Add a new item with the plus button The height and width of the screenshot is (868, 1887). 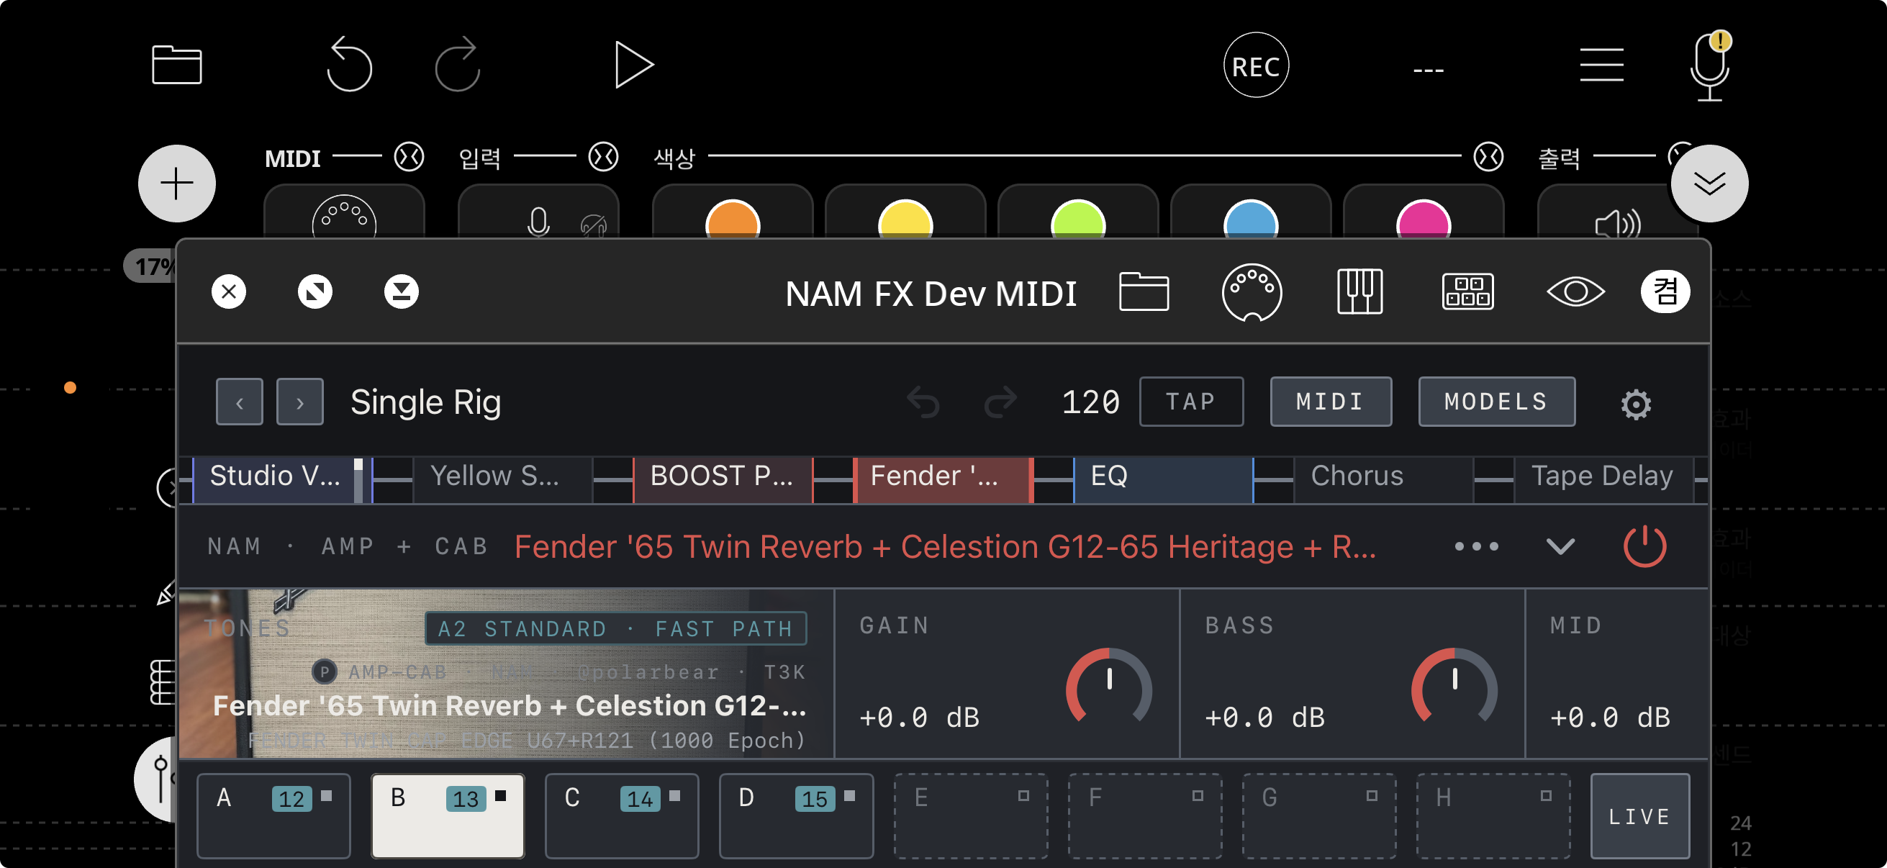[176, 183]
